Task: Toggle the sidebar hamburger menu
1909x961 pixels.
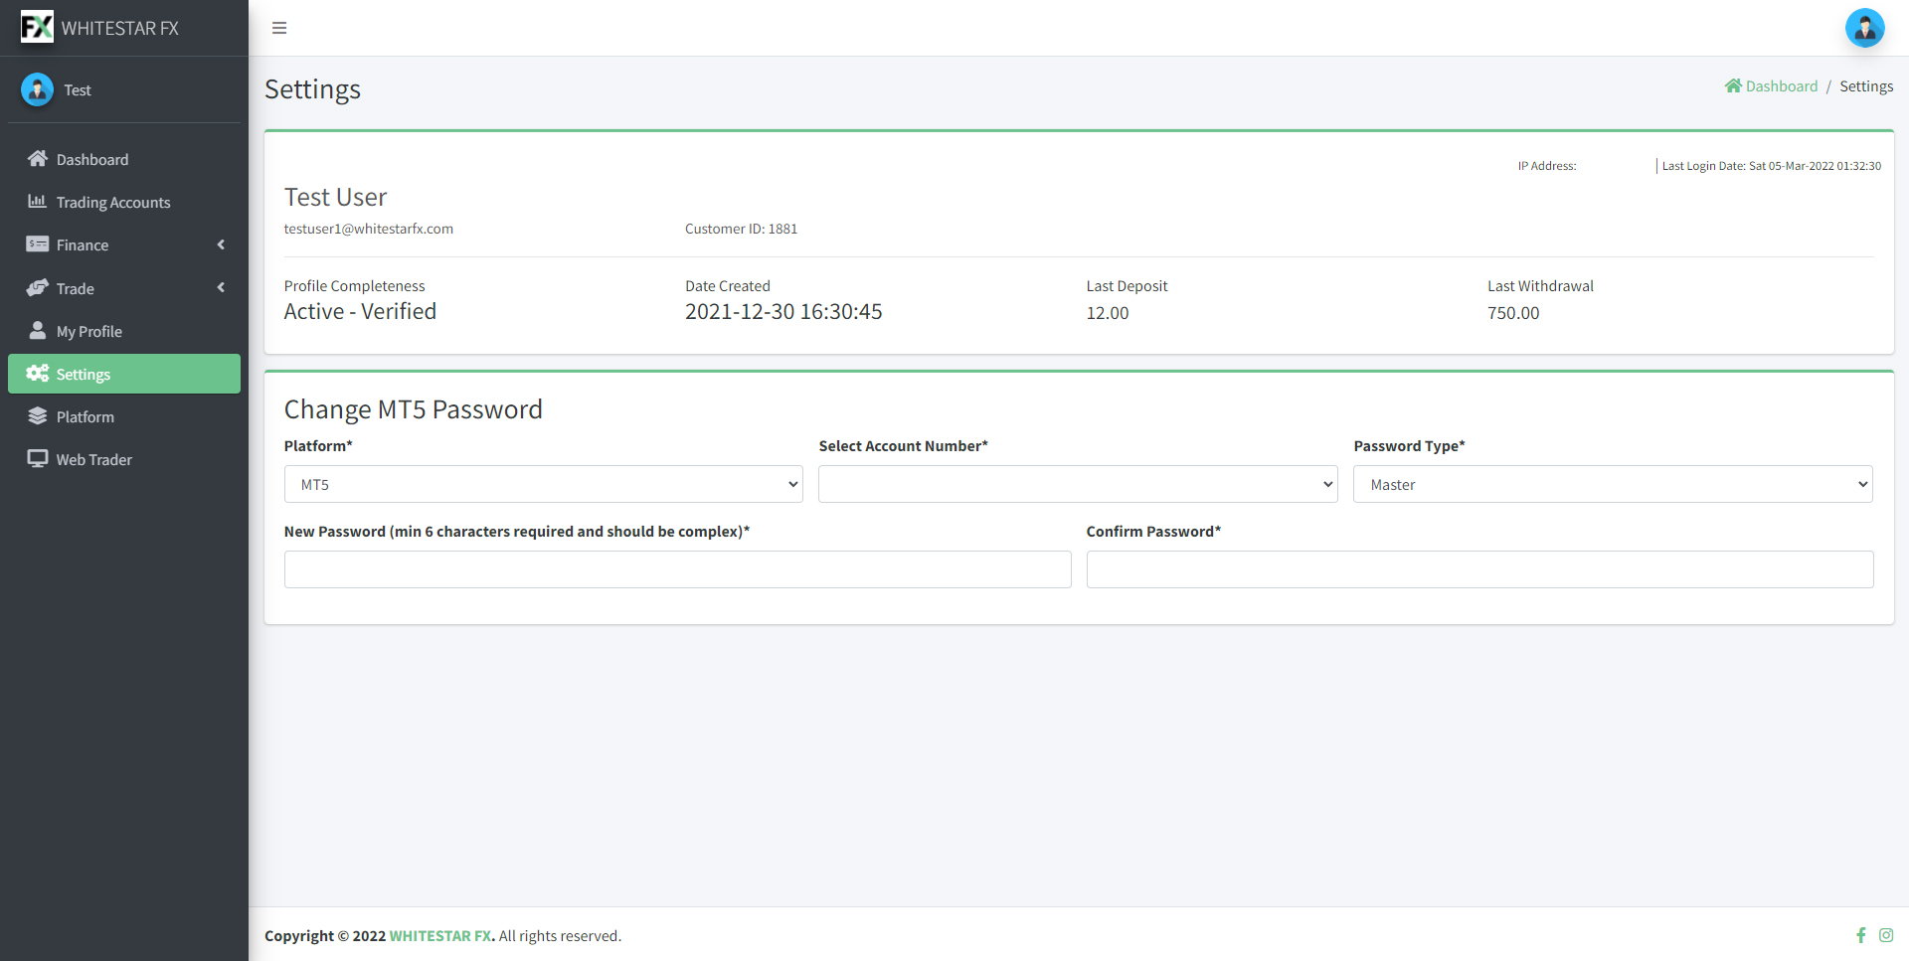Action: [279, 28]
